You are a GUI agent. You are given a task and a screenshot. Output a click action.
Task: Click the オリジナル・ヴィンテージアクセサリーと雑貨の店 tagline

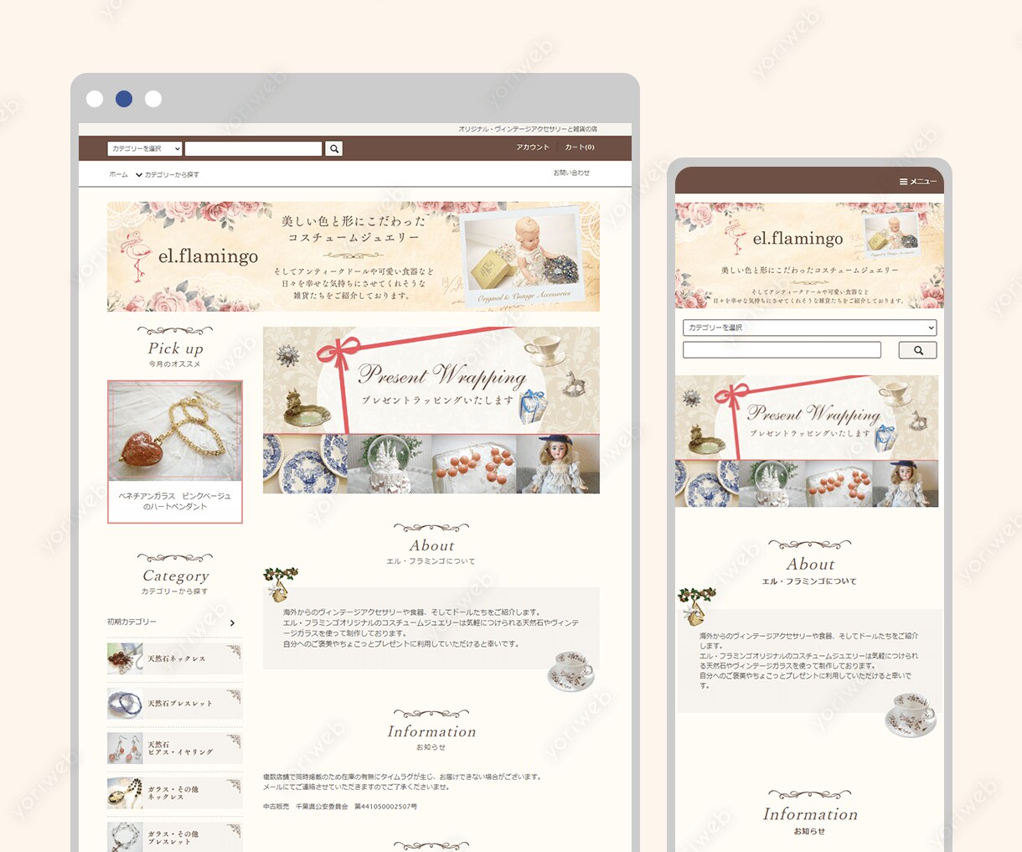tap(528, 129)
